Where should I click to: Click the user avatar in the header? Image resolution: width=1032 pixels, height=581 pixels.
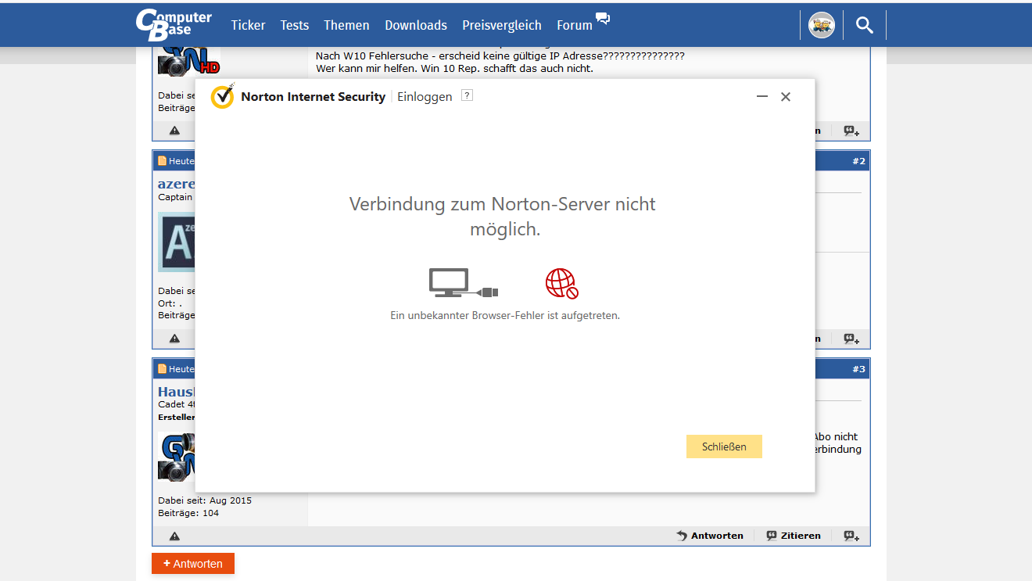pos(821,25)
